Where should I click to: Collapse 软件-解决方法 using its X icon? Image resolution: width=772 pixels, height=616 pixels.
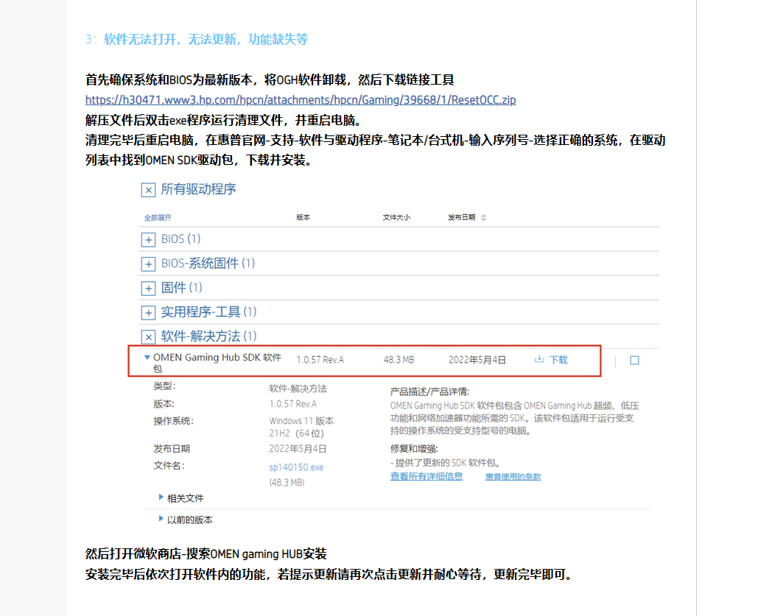148,336
